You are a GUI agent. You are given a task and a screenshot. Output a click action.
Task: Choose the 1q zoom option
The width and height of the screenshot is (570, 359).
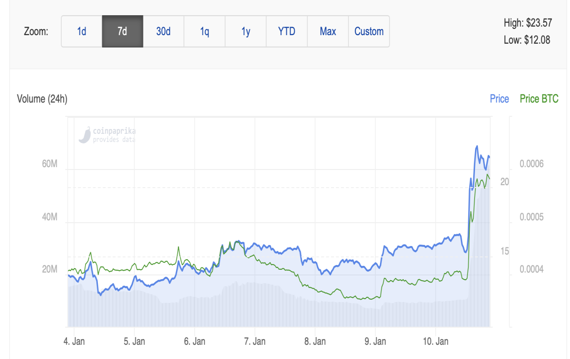click(205, 31)
